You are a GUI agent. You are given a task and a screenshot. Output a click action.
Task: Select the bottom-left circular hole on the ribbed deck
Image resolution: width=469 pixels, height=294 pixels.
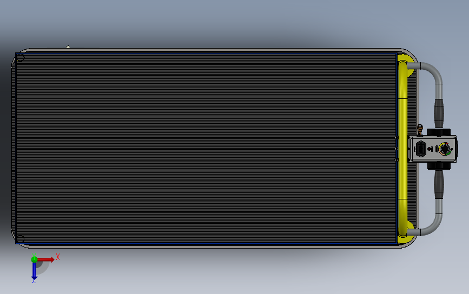[x=21, y=239]
